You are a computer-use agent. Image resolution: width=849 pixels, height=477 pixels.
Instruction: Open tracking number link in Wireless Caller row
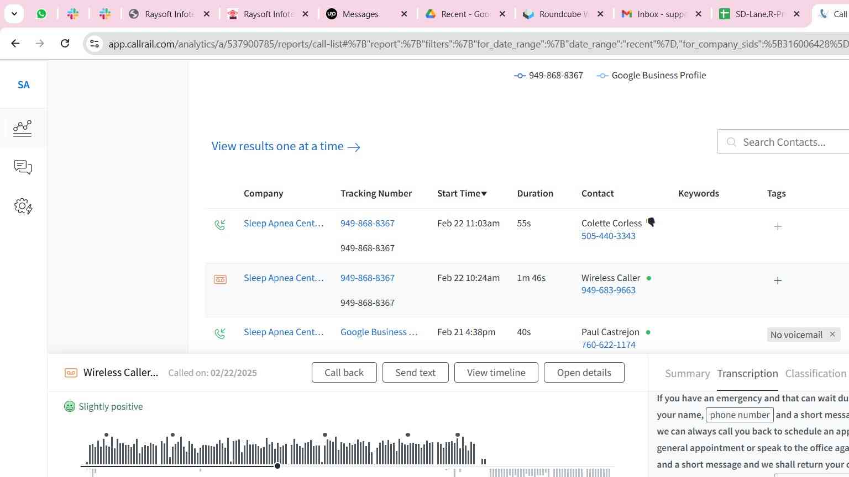368,278
